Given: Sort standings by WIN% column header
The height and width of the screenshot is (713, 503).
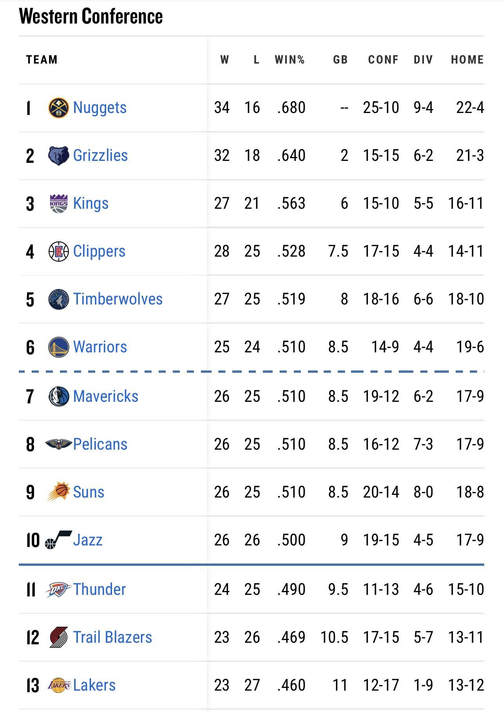Looking at the screenshot, I should pos(289,60).
